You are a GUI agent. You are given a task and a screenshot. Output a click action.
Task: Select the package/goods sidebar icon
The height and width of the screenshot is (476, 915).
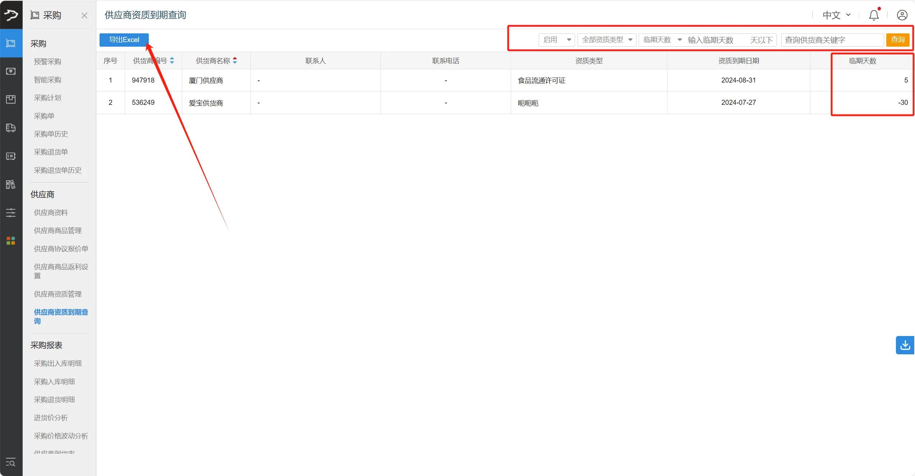(11, 99)
